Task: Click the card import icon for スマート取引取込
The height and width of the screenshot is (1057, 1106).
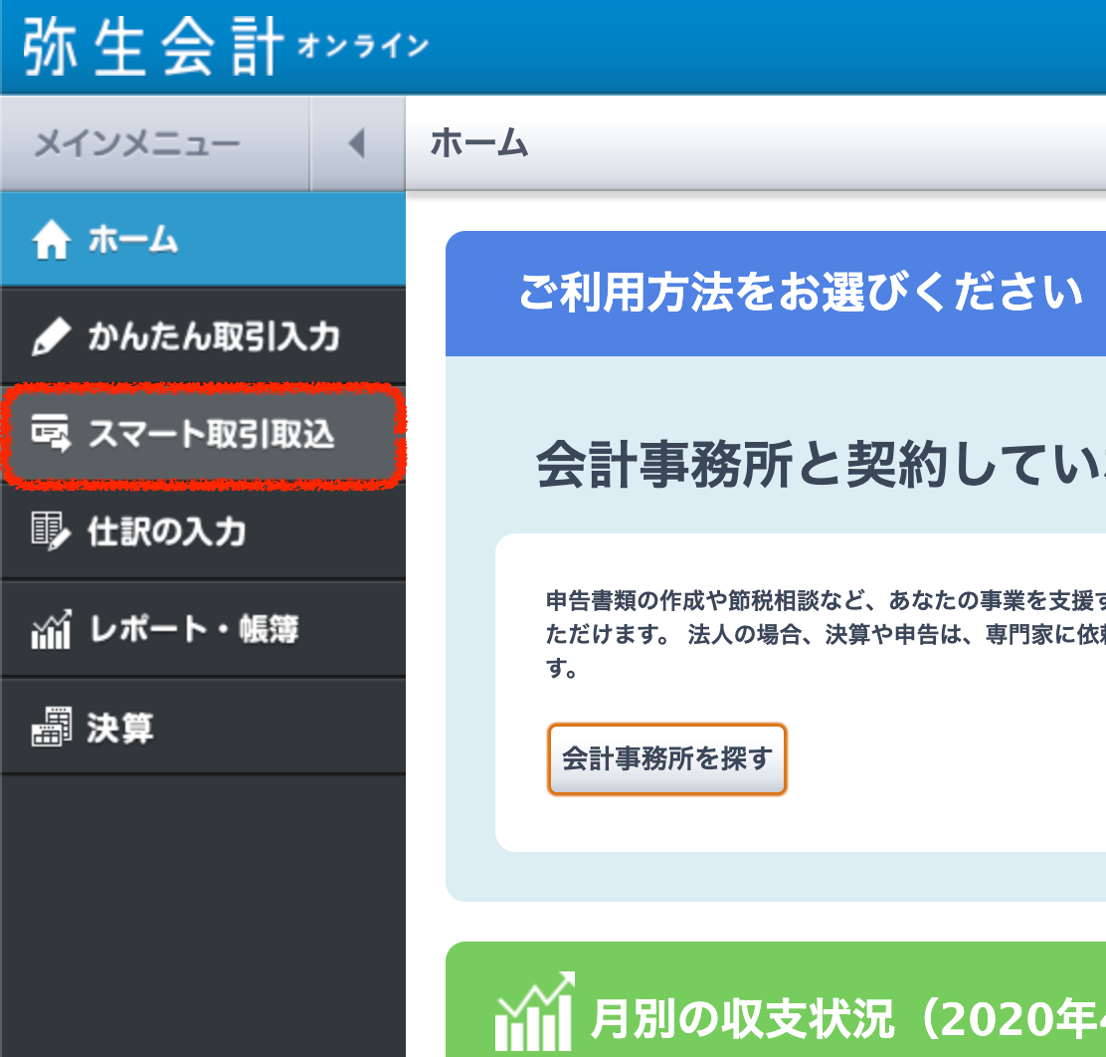Action: click(51, 435)
